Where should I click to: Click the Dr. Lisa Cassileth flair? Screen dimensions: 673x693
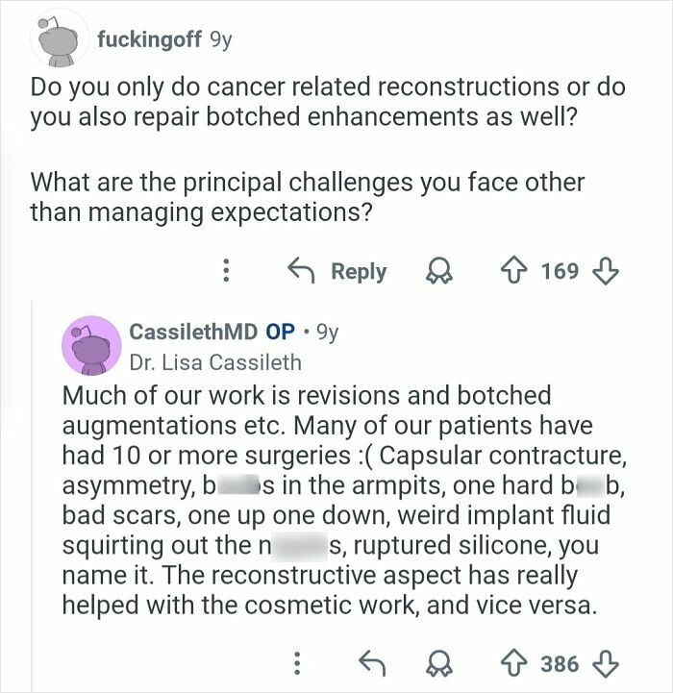pos(215,362)
